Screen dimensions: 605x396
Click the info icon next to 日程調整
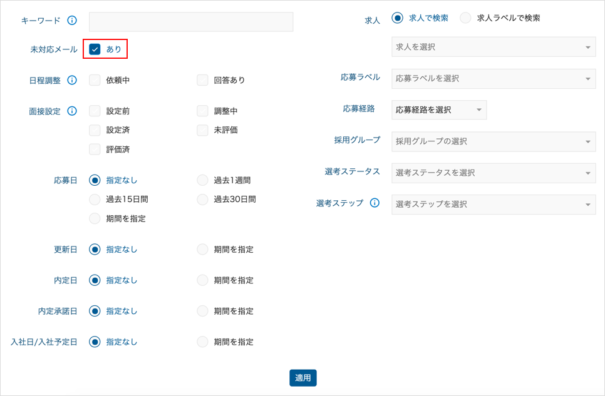pyautogui.click(x=72, y=80)
